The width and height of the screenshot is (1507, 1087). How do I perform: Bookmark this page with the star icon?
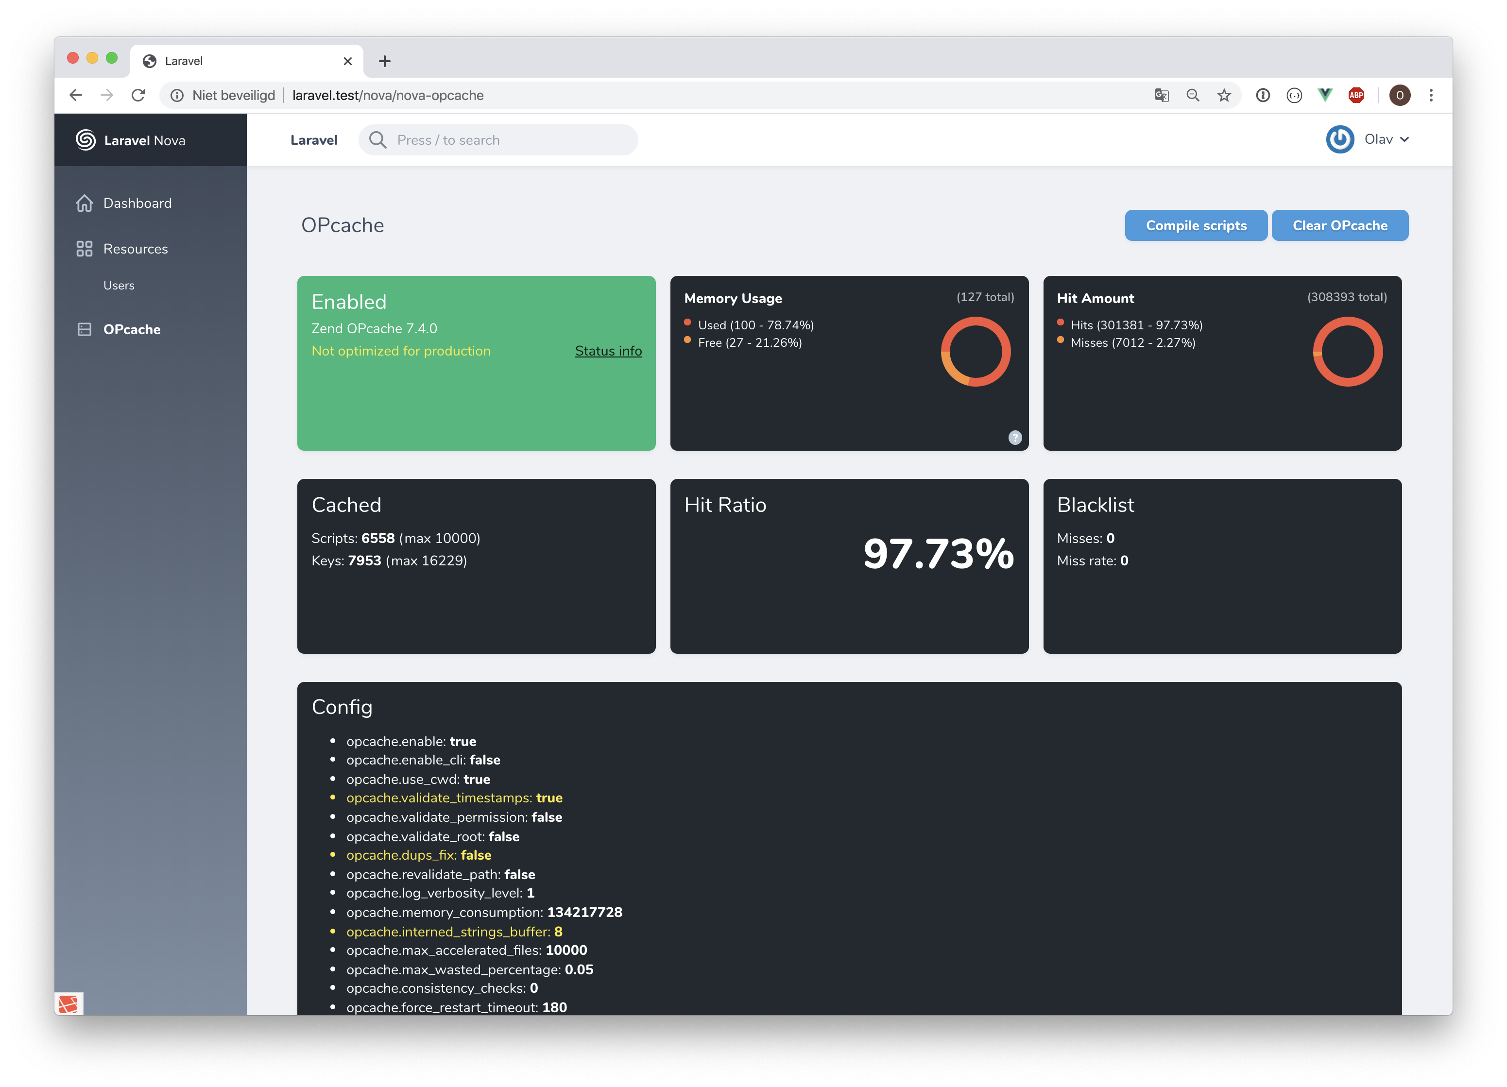pyautogui.click(x=1224, y=95)
